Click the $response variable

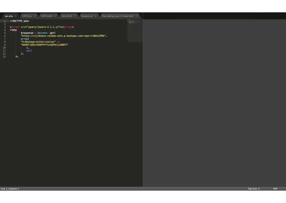click(x=27, y=33)
